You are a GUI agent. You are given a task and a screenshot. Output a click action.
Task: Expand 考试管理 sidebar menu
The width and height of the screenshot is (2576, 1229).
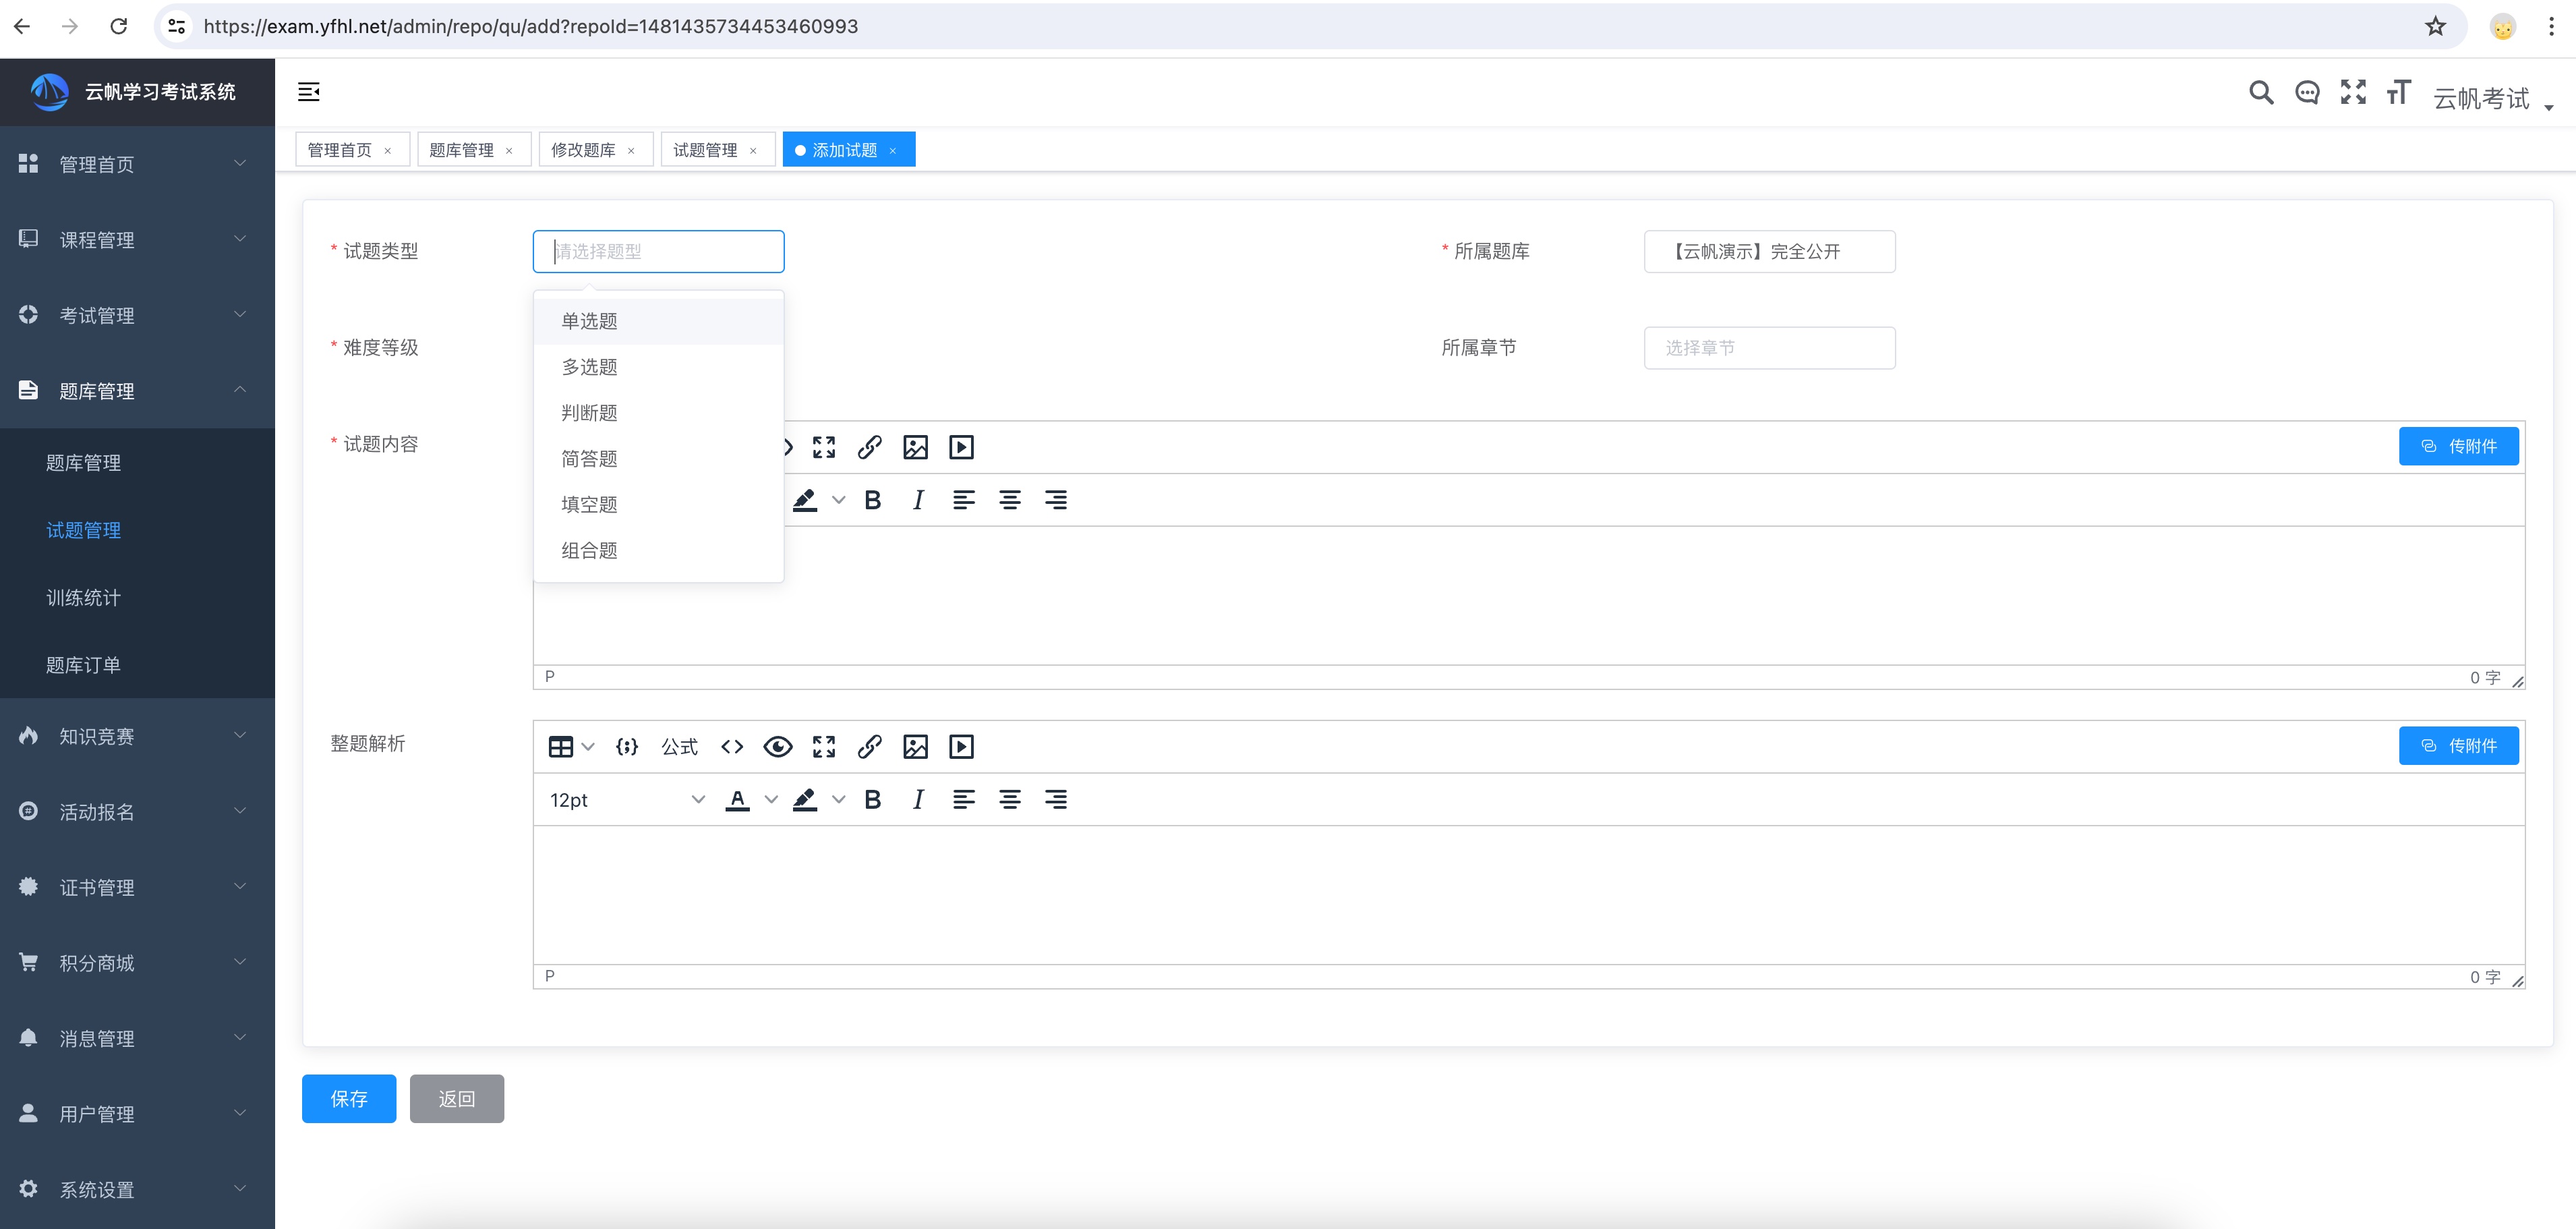(137, 315)
